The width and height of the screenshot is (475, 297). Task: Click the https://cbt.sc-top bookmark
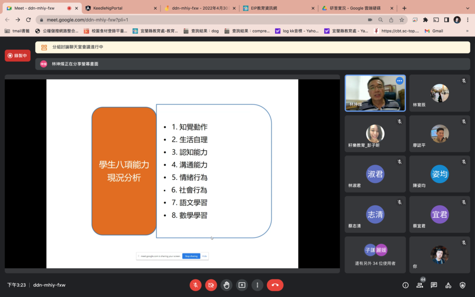point(397,31)
